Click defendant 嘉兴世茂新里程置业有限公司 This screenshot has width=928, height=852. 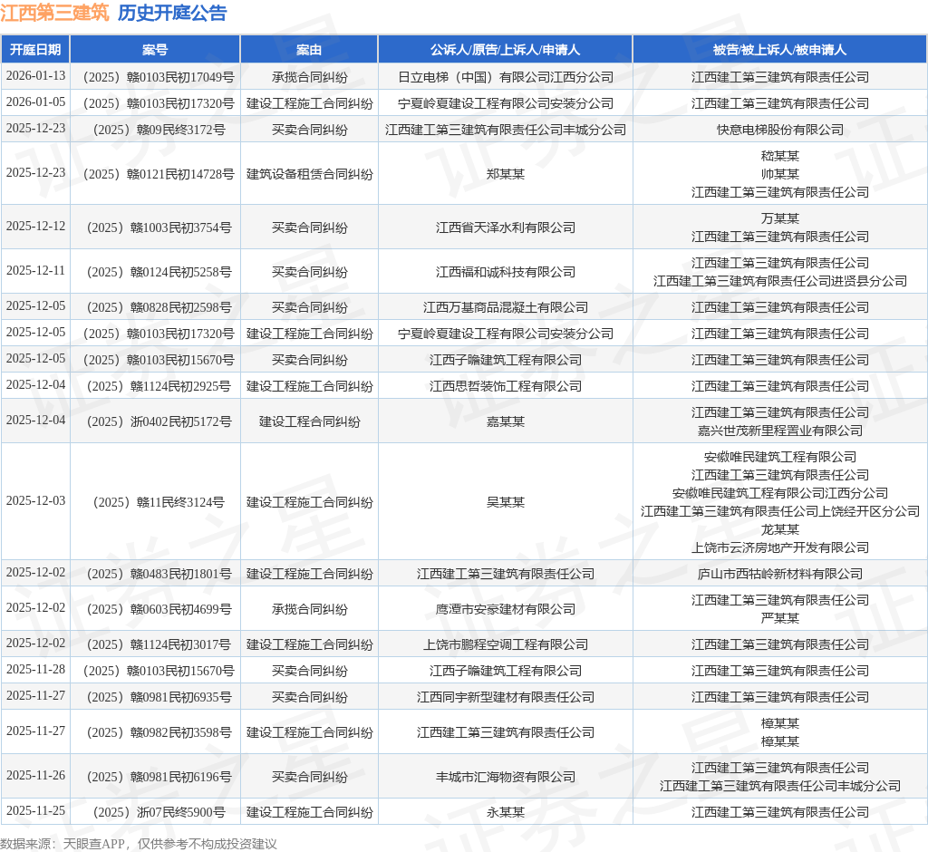[780, 431]
